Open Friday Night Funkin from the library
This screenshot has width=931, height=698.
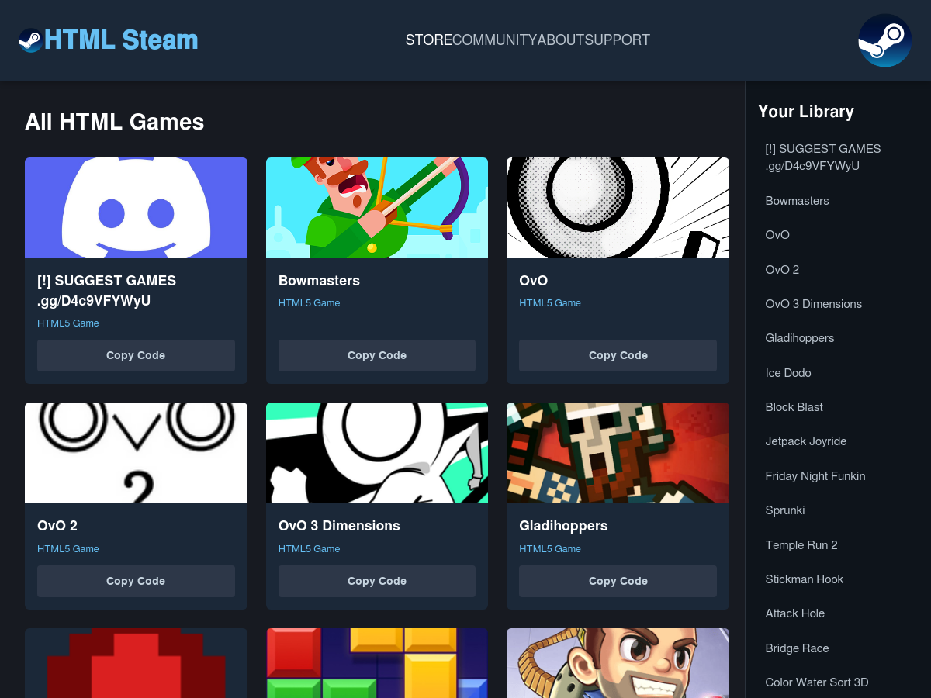815,476
